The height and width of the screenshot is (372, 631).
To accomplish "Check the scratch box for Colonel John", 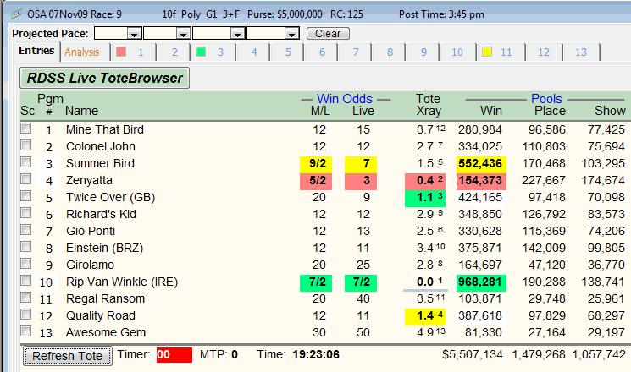I will [26, 145].
